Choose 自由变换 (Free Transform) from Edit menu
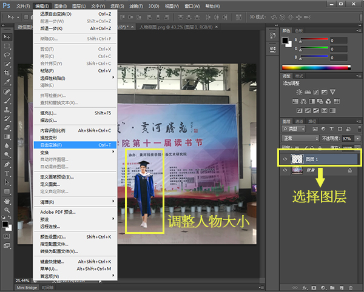364x292 pixels. click(x=51, y=145)
